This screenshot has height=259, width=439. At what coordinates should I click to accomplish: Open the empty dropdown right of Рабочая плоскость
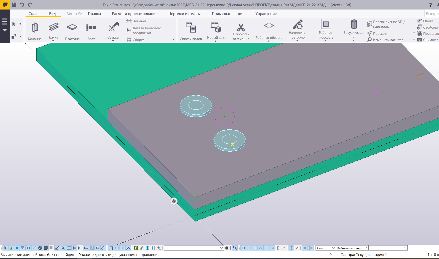point(388,248)
